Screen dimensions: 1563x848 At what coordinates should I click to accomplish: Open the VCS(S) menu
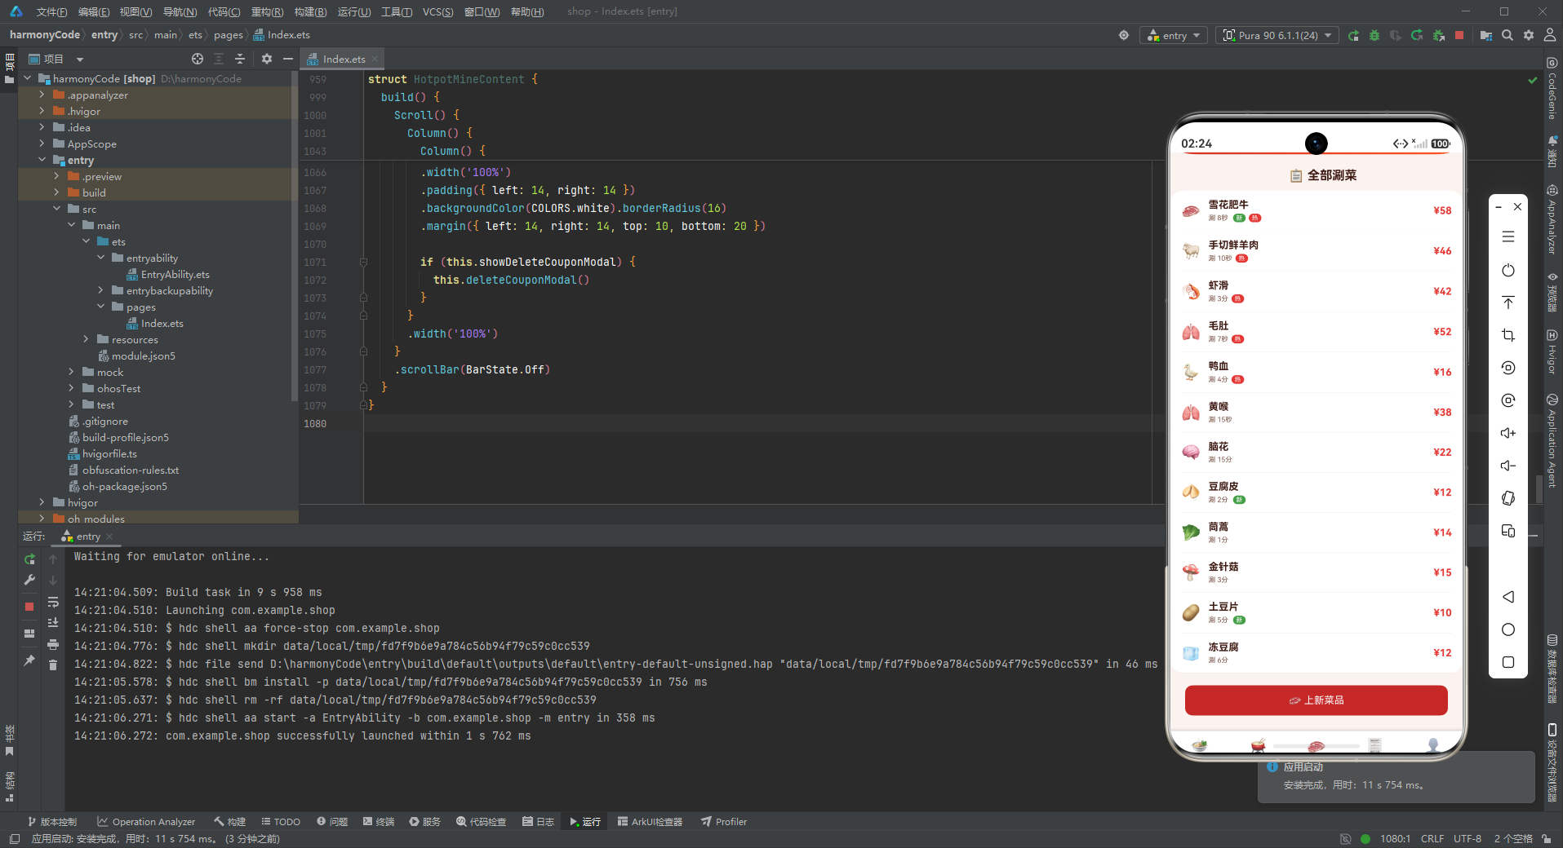(438, 11)
